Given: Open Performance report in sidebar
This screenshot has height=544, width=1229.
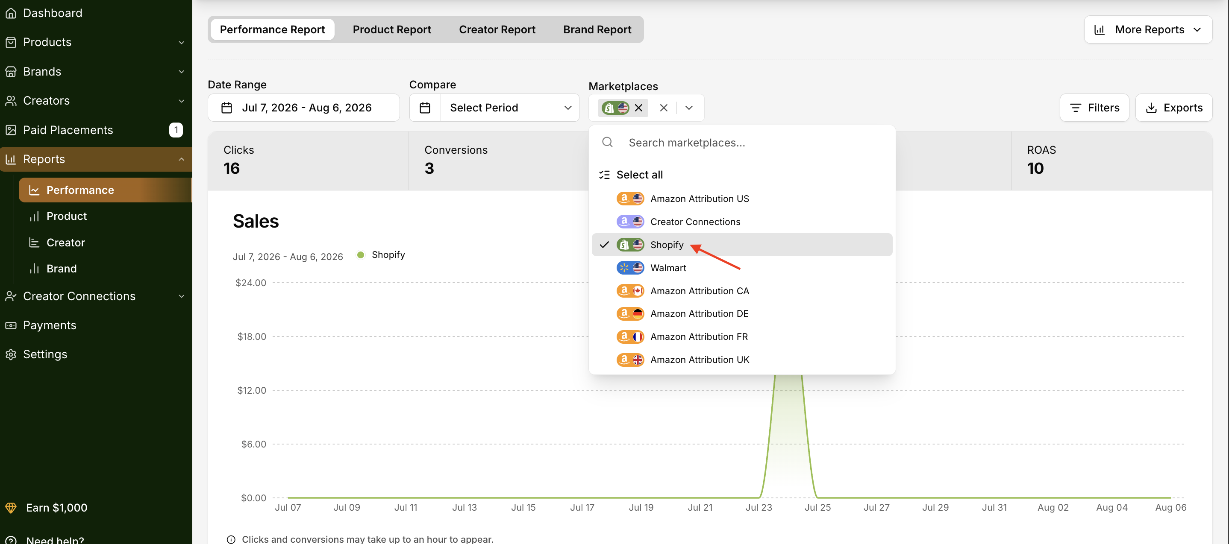Looking at the screenshot, I should coord(105,190).
